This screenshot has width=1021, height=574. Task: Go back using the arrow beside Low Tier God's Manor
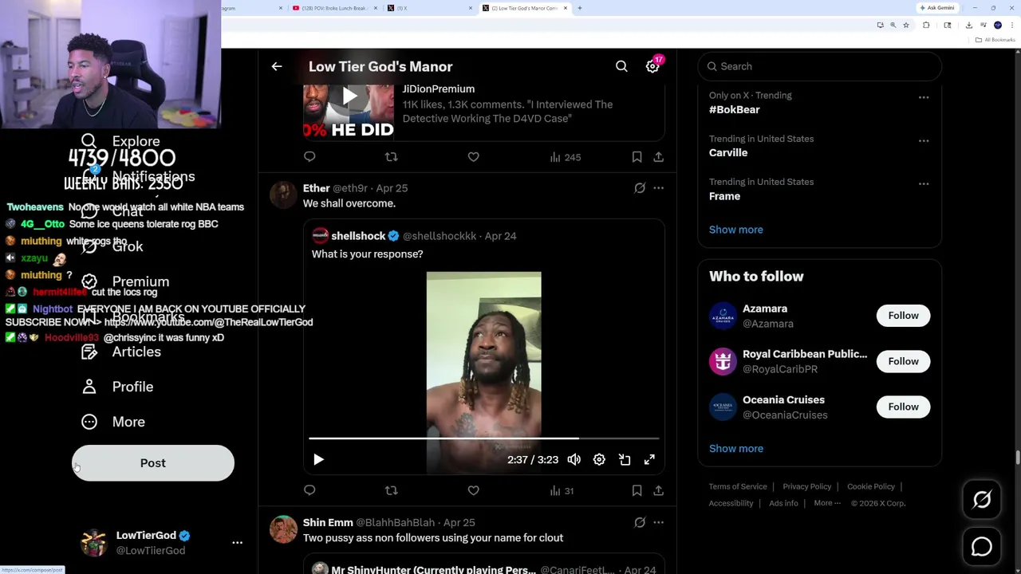click(277, 66)
